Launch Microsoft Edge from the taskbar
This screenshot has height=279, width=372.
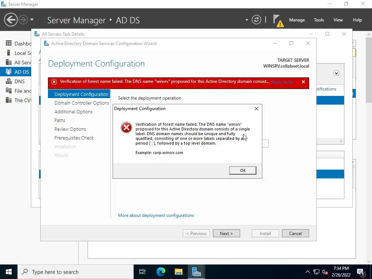tap(161, 272)
